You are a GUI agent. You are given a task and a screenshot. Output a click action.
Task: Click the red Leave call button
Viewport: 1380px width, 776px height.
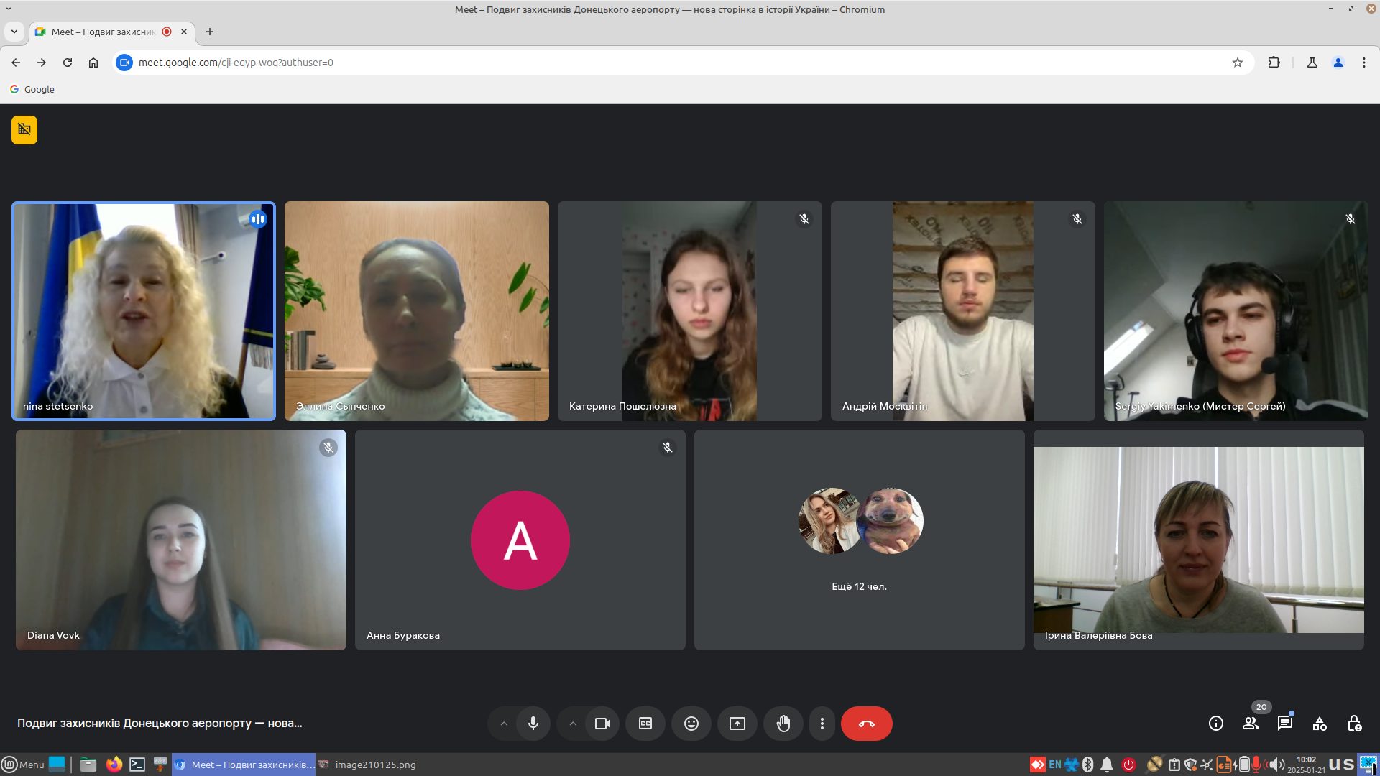pos(866,724)
